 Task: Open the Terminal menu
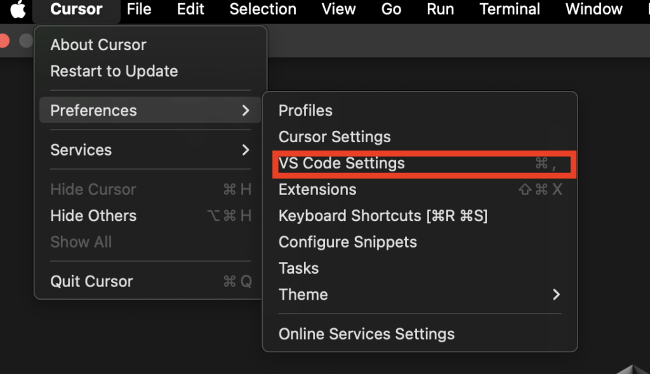click(510, 10)
